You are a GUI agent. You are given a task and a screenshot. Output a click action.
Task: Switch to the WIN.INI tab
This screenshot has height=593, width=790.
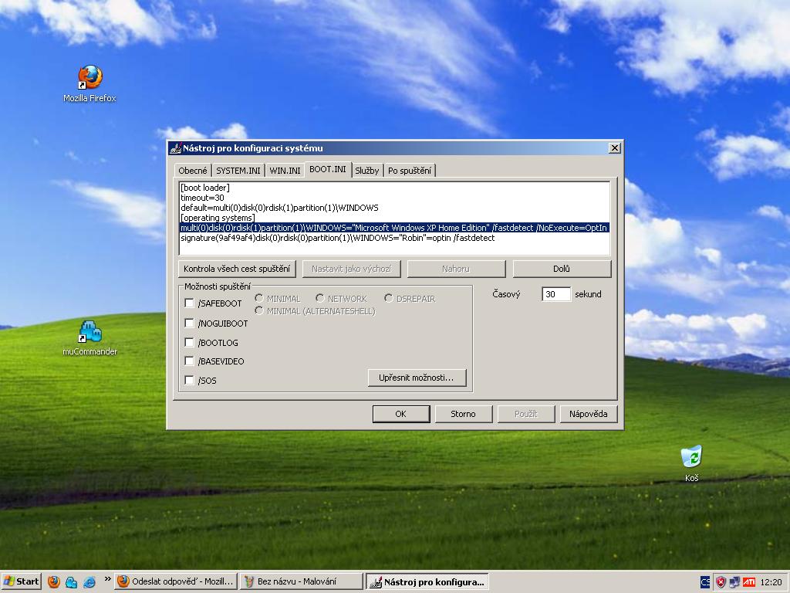(x=285, y=171)
